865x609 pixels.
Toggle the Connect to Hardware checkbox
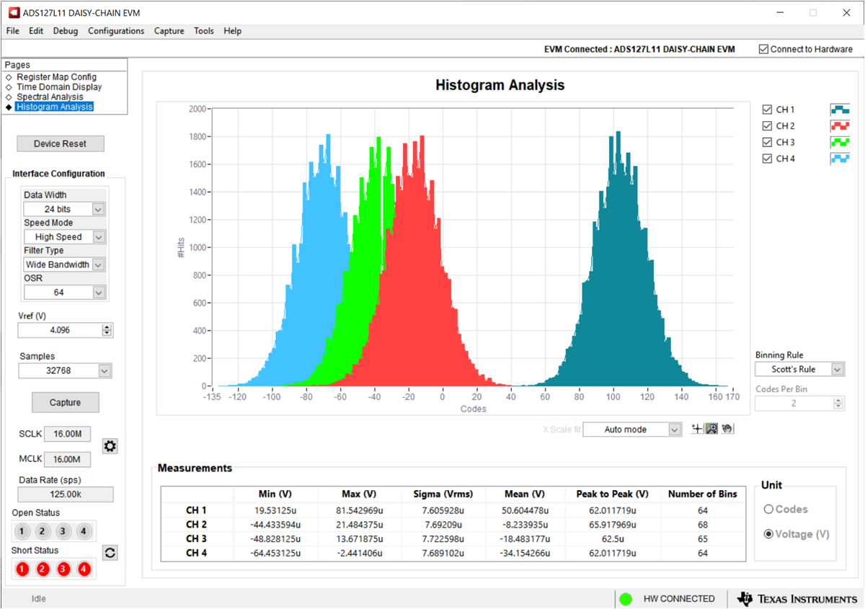pos(764,49)
